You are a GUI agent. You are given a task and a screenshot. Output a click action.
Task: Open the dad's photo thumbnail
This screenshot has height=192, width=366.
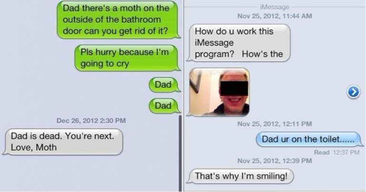pos(219,92)
